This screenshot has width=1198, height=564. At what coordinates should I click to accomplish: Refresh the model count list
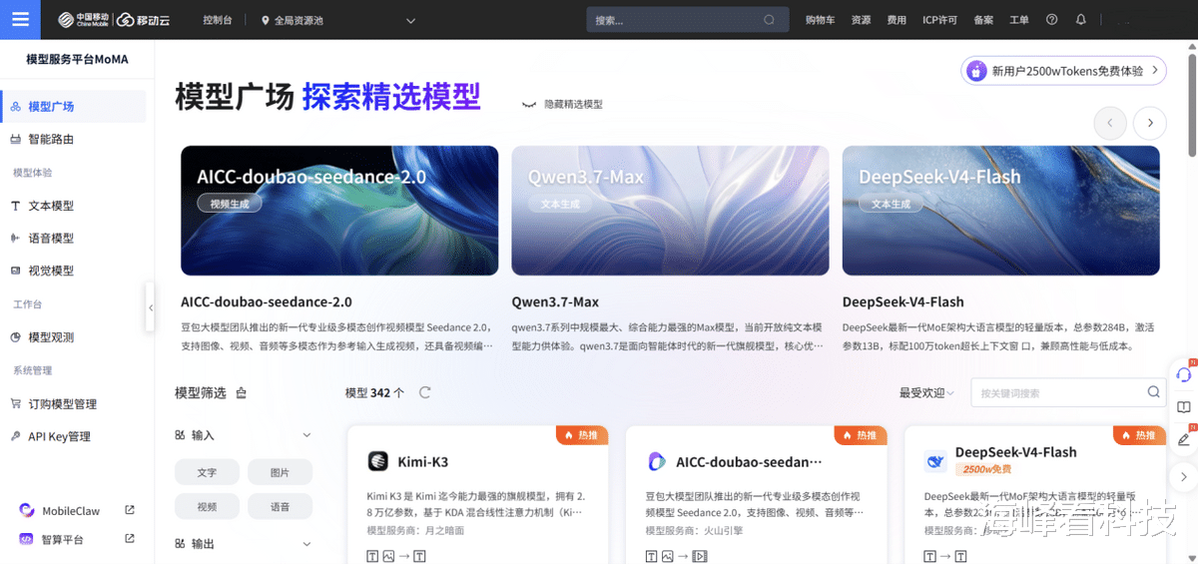(424, 392)
